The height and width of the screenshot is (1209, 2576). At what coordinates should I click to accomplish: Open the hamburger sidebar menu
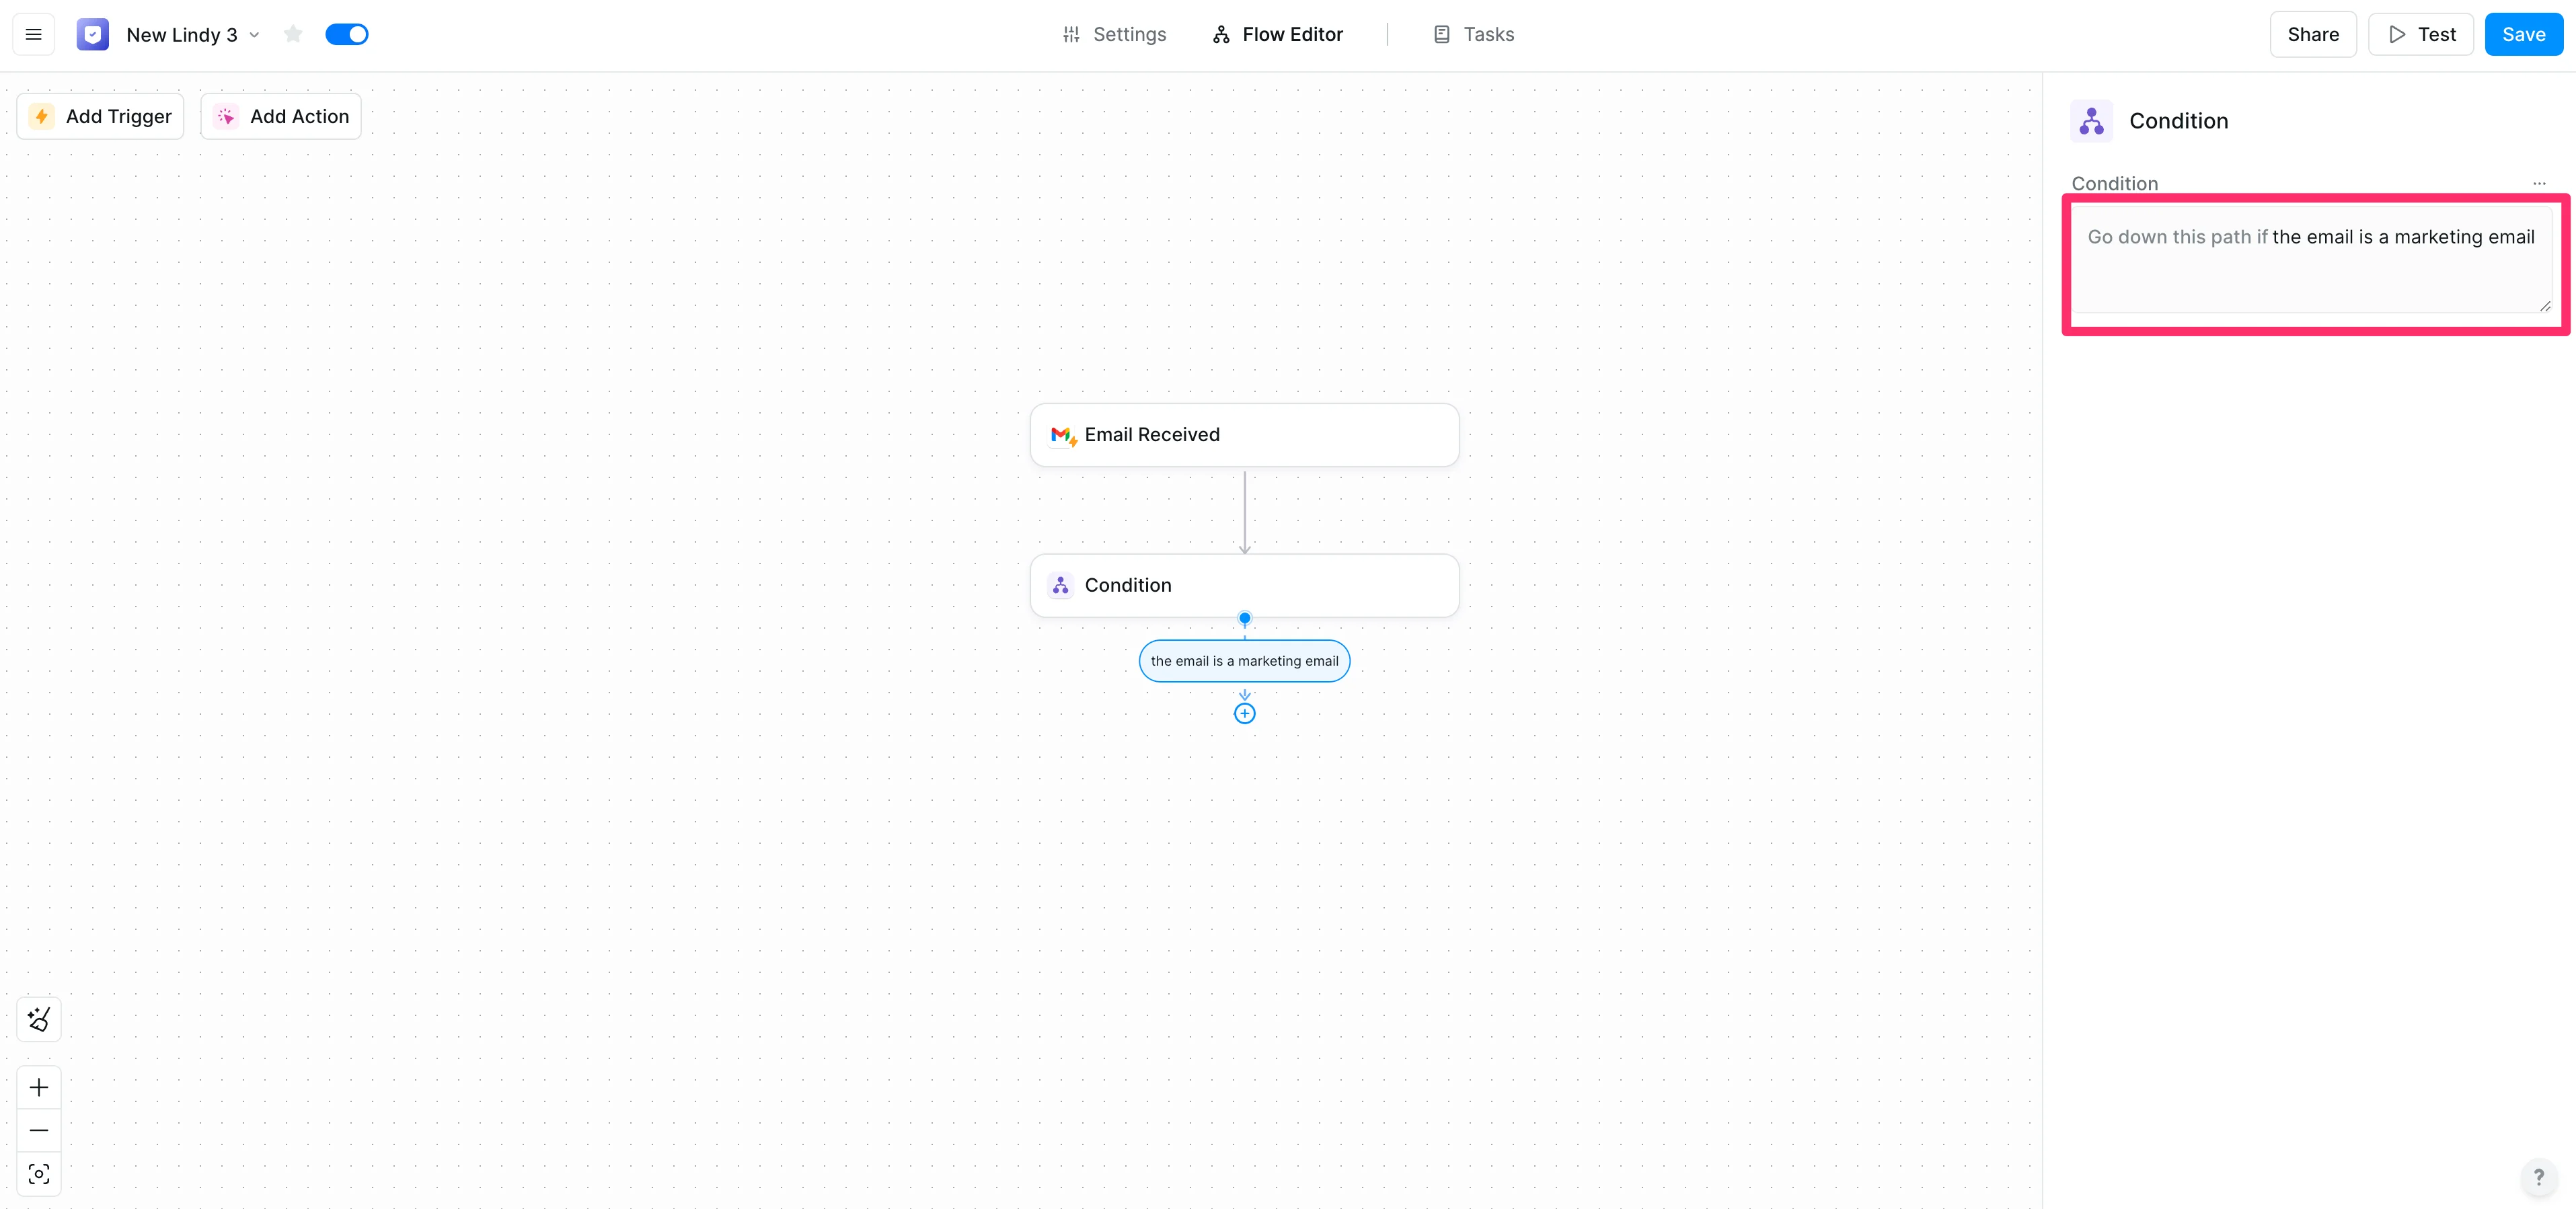[x=33, y=35]
